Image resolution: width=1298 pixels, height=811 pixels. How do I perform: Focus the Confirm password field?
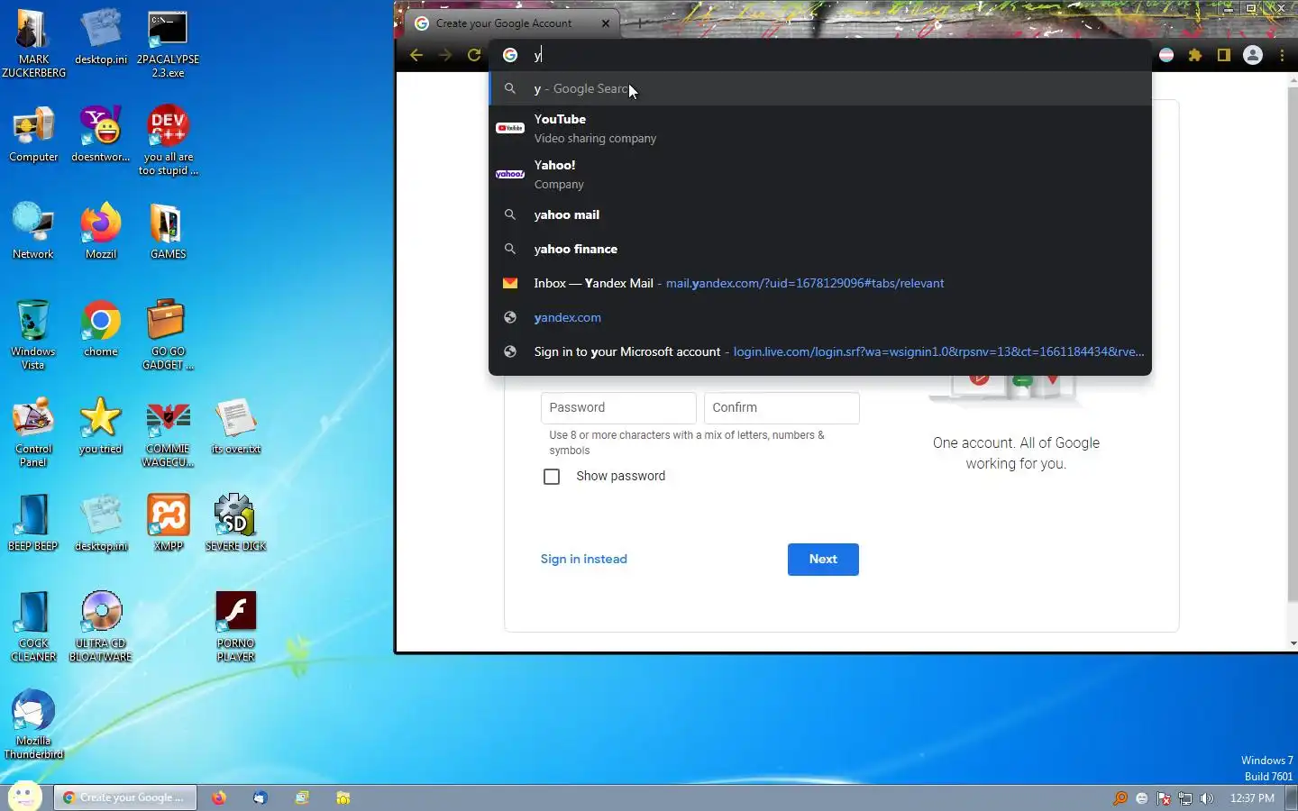tap(782, 407)
